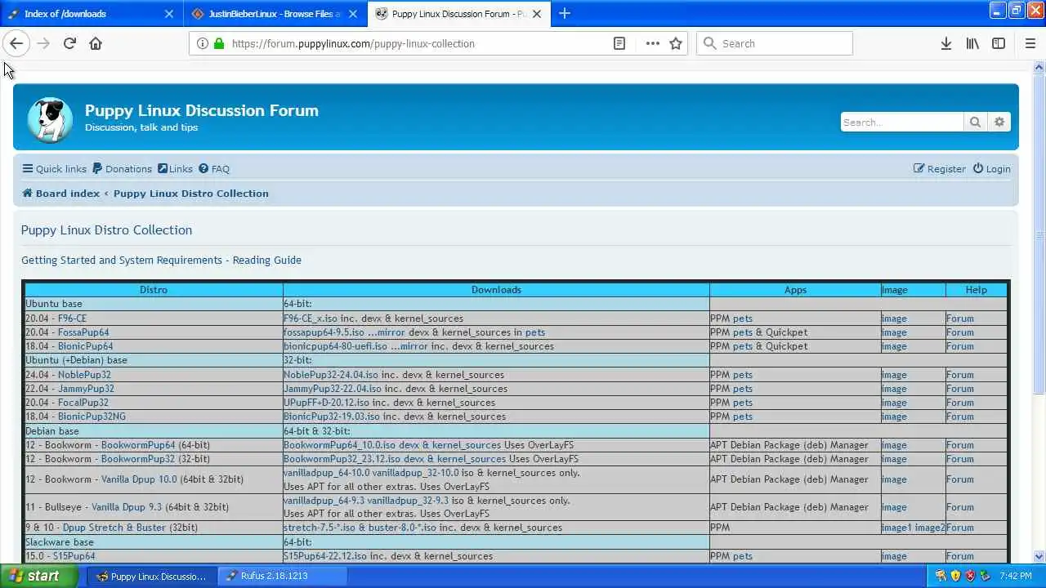1046x588 pixels.
Task: Open BookwormPup64 distro link
Action: [x=138, y=445]
